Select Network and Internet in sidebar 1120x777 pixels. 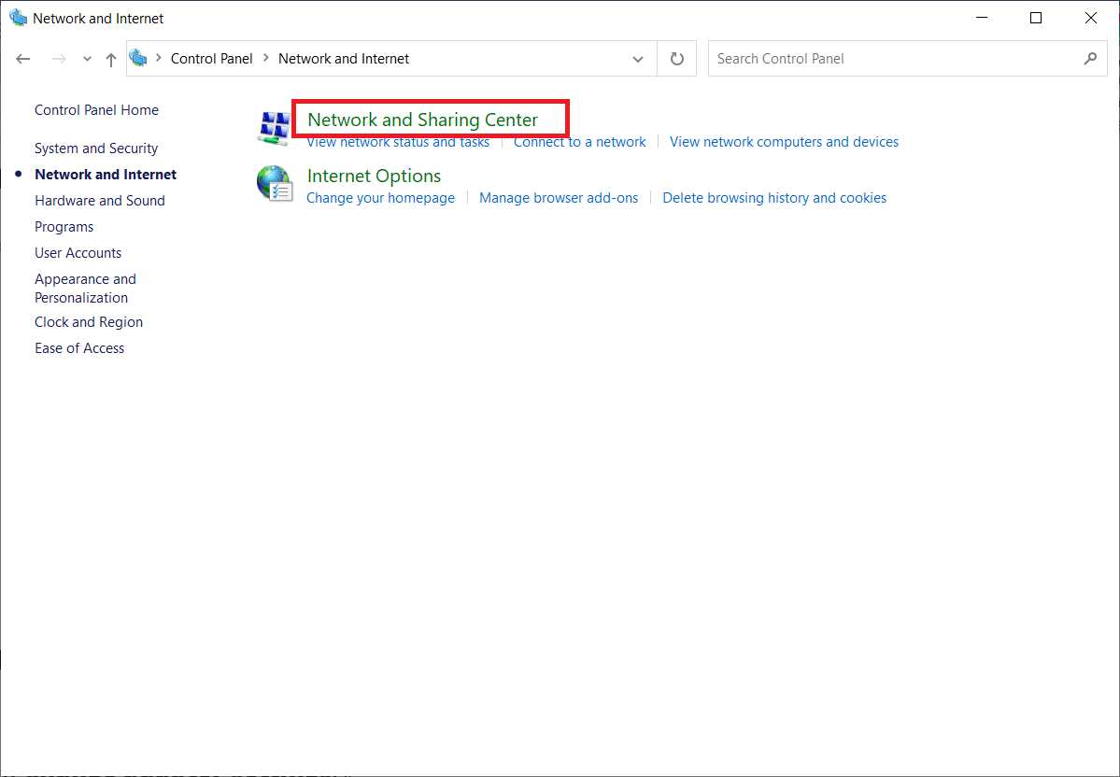pyautogui.click(x=106, y=175)
